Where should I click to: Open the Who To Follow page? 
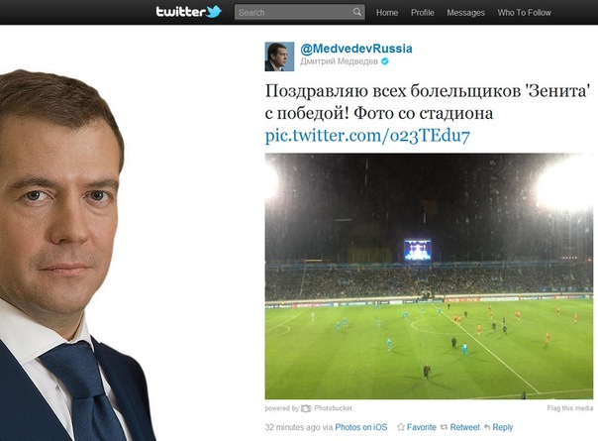525,13
